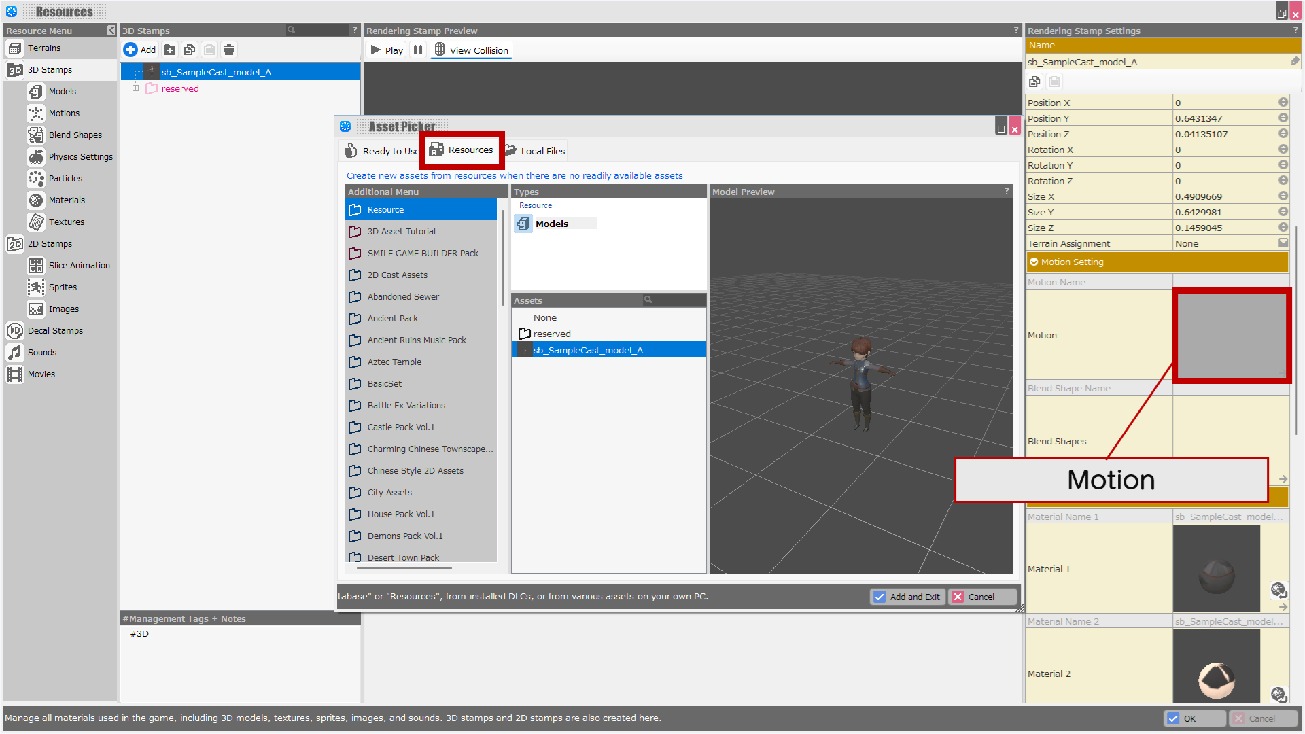
Task: Select the SMILE GAME BUILDER Pack folder
Action: [x=423, y=253]
